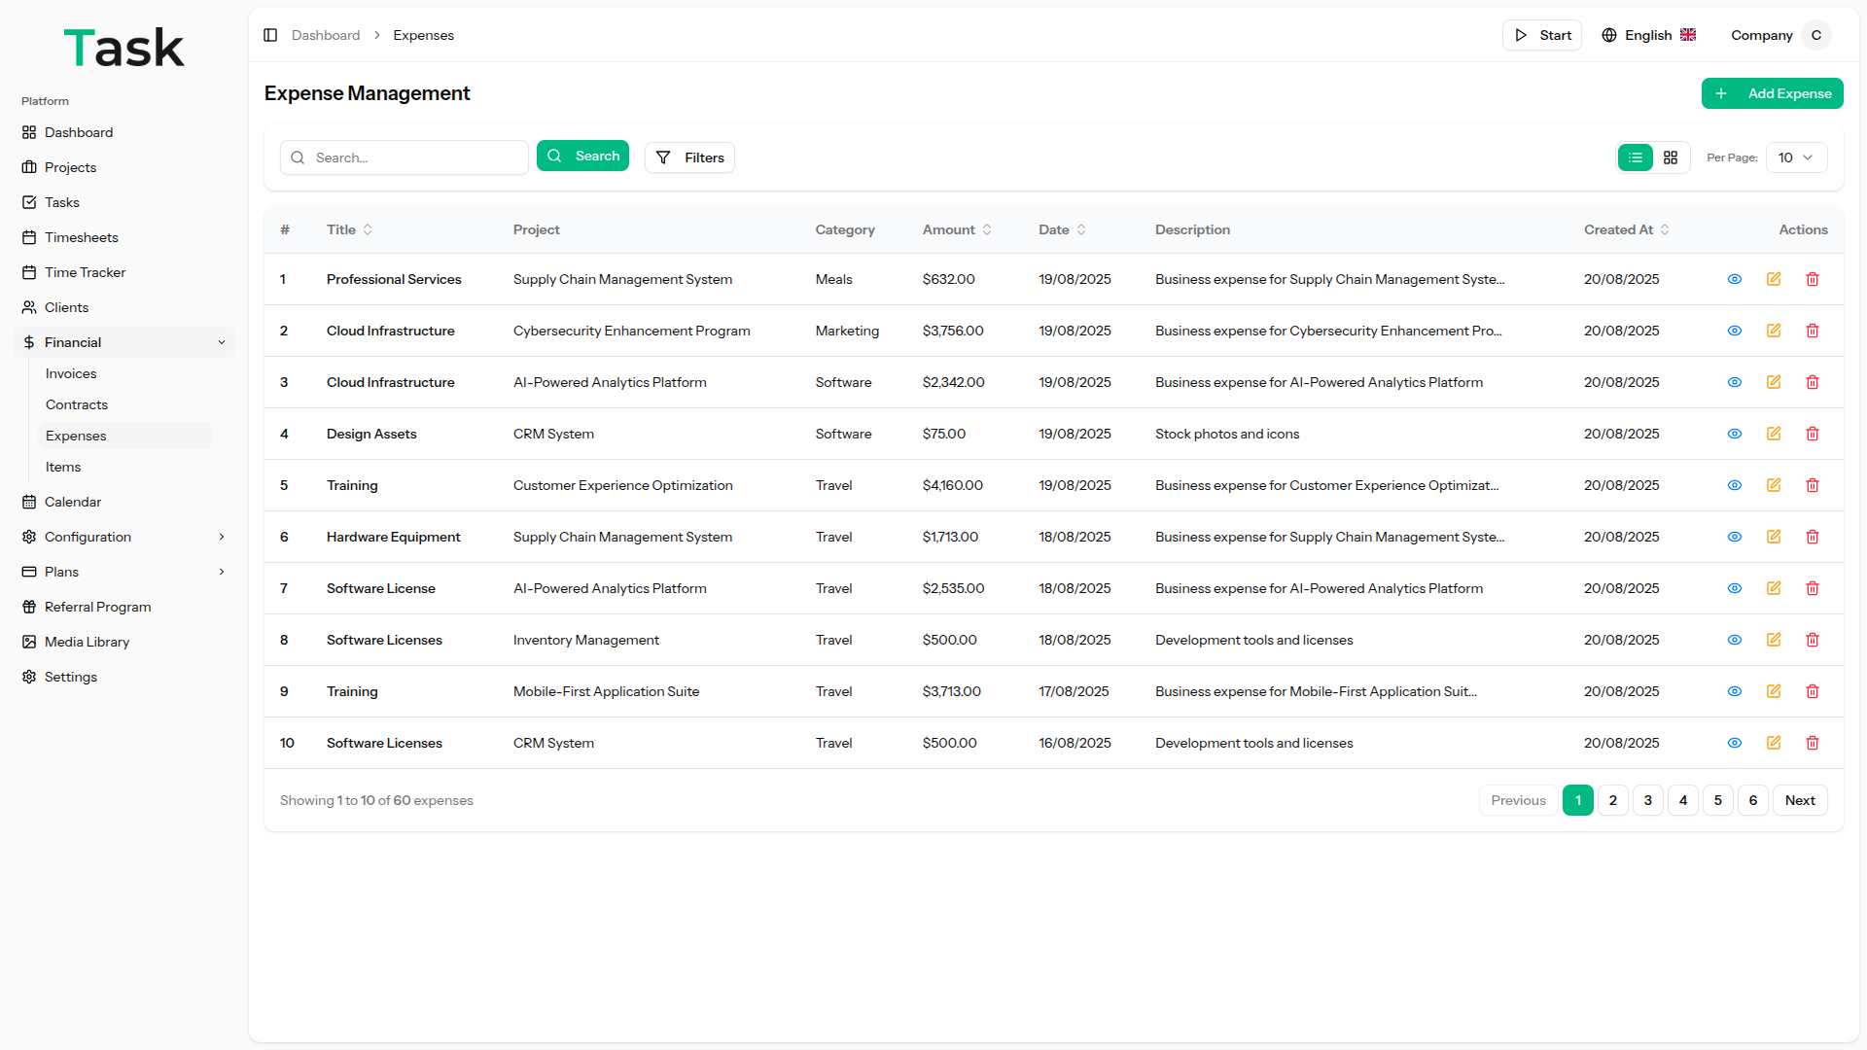1867x1050 pixels.
Task: Switch to grid view layout
Action: coord(1671,157)
